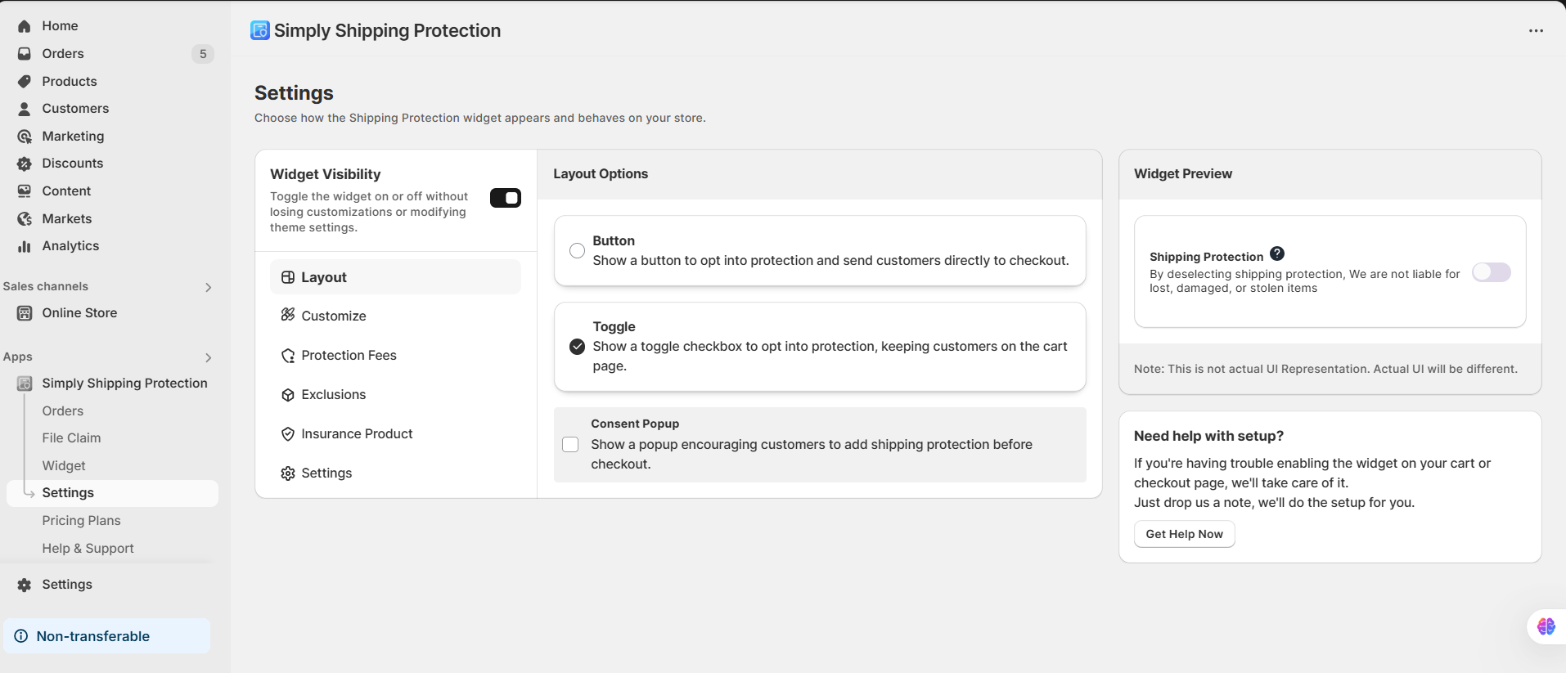The height and width of the screenshot is (673, 1566).
Task: Click the Insurance Product icon
Action: (288, 434)
